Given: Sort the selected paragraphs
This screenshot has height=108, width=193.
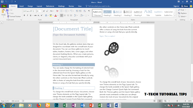Looking at the screenshot, I should (85, 11).
